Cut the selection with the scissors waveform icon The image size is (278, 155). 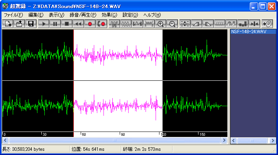click(114, 24)
